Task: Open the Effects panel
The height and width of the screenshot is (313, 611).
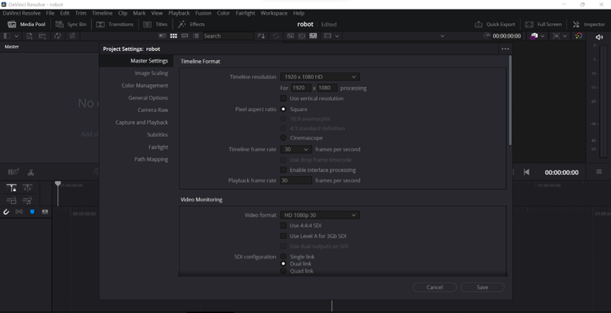Action: coord(191,24)
